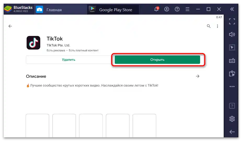Toggle fullscreen mode in the sidebar
Screen dimensions: 242x141
232,21
